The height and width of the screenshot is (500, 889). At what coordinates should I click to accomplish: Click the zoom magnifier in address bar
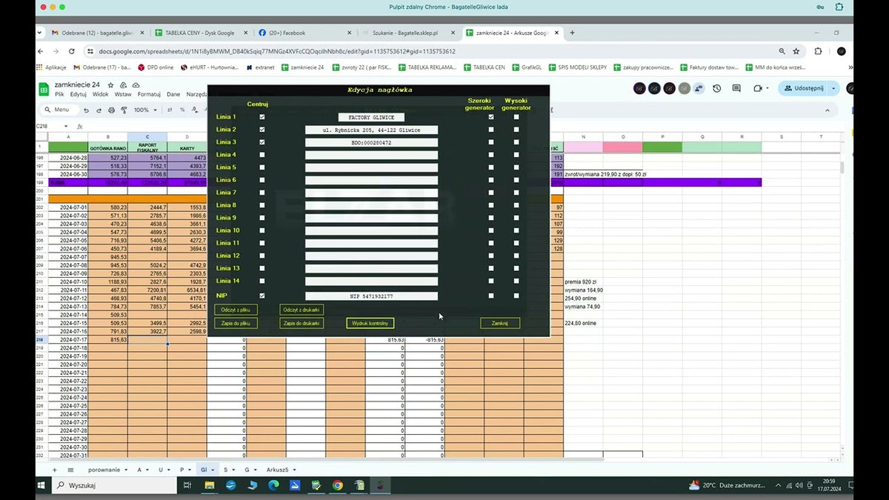[x=782, y=51]
